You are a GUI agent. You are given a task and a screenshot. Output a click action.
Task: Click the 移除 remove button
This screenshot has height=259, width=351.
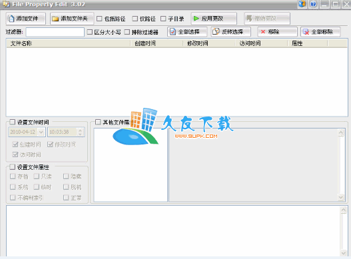pyautogui.click(x=277, y=32)
